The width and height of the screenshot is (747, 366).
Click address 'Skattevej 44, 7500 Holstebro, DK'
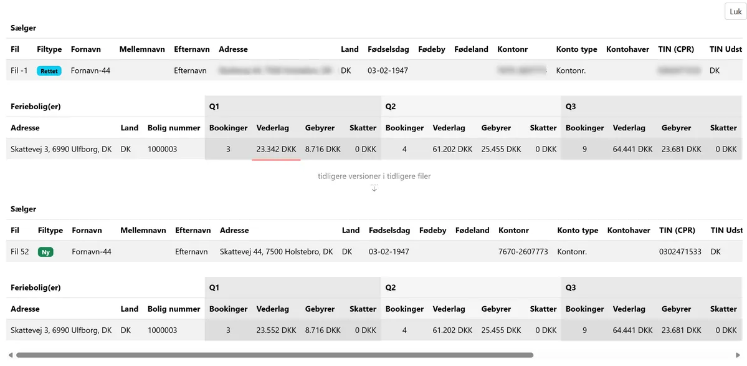point(277,252)
